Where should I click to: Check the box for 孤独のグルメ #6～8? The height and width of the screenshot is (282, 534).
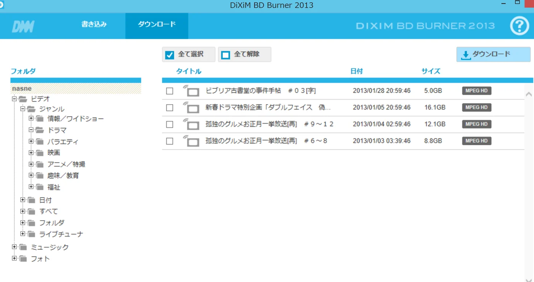[170, 141]
